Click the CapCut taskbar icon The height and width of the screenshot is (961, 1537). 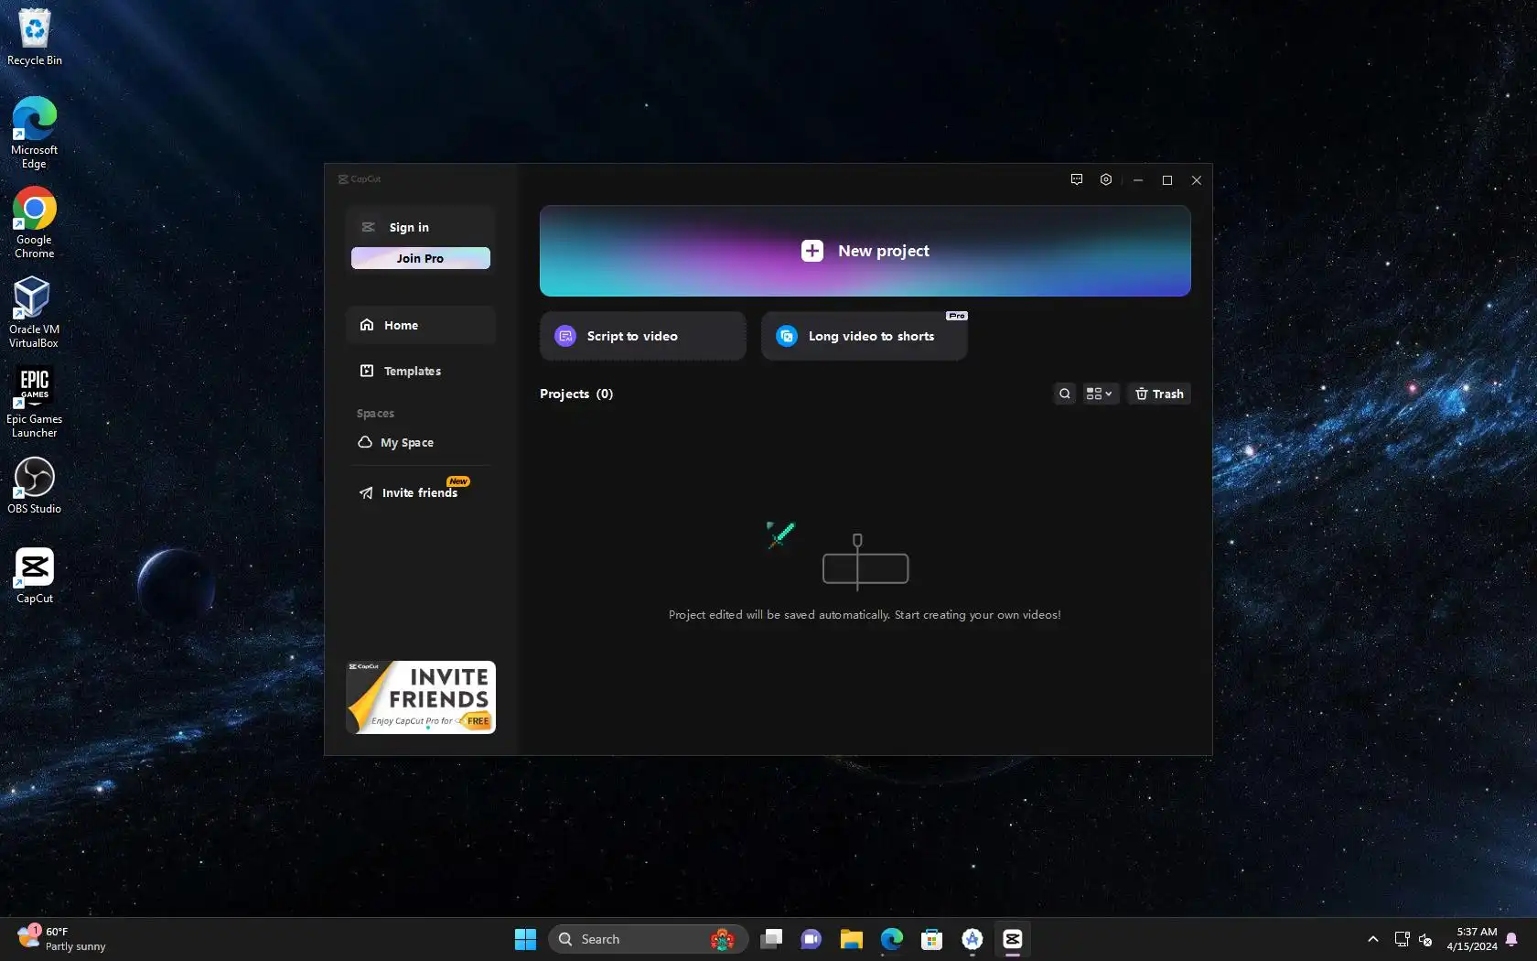(1013, 939)
